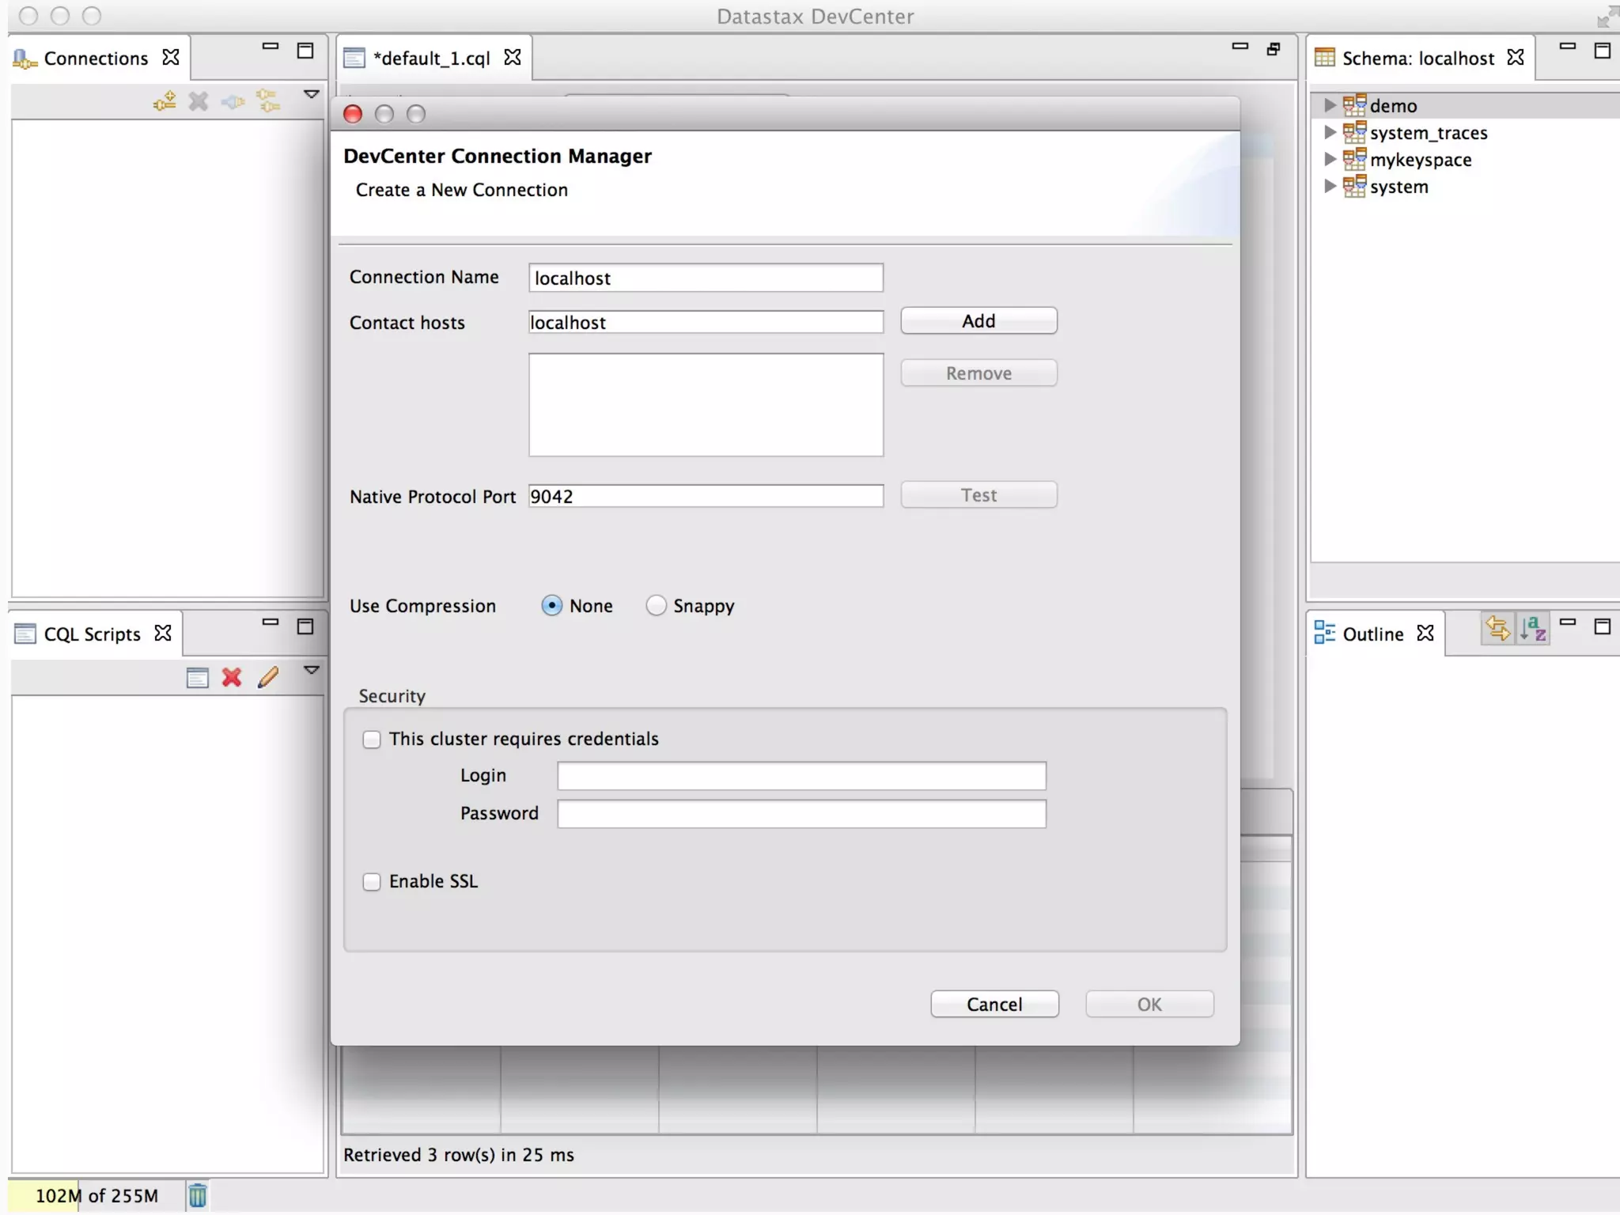Click the pencil rename script icon
This screenshot has width=1620, height=1215.
[x=268, y=677]
